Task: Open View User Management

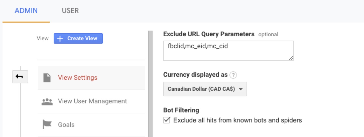Action: [x=92, y=101]
